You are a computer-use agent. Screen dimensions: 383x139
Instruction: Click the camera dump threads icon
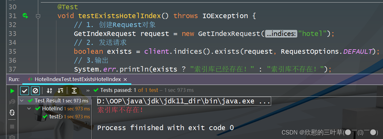pyautogui.click(x=12, y=137)
